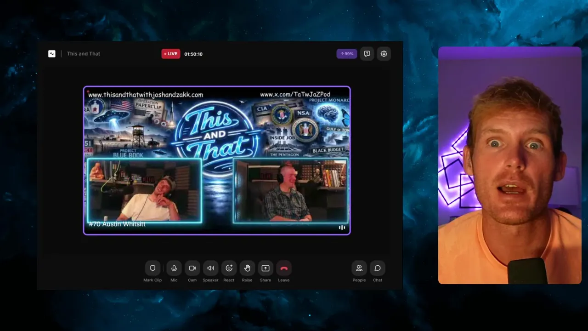The image size is (588, 331).
Task: Open the Chat panel
Action: [x=378, y=268]
